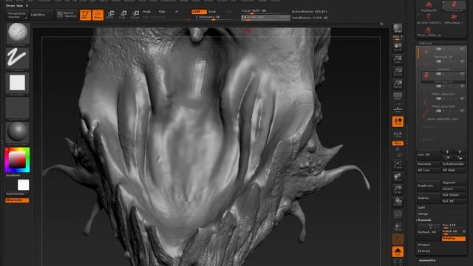Viewport: 473px width, 266px height.
Task: Collapse the Remesh section
Action: (424, 220)
